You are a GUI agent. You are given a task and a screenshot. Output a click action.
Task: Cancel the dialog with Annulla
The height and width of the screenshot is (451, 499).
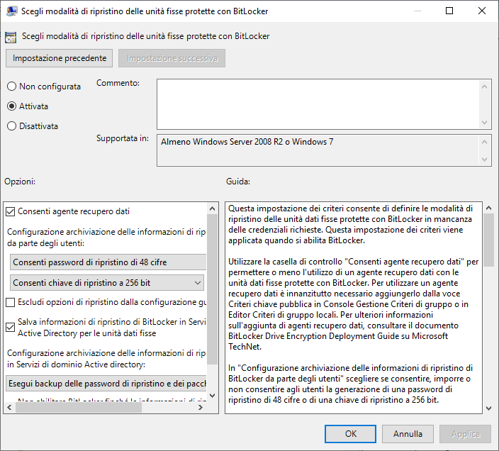408,434
